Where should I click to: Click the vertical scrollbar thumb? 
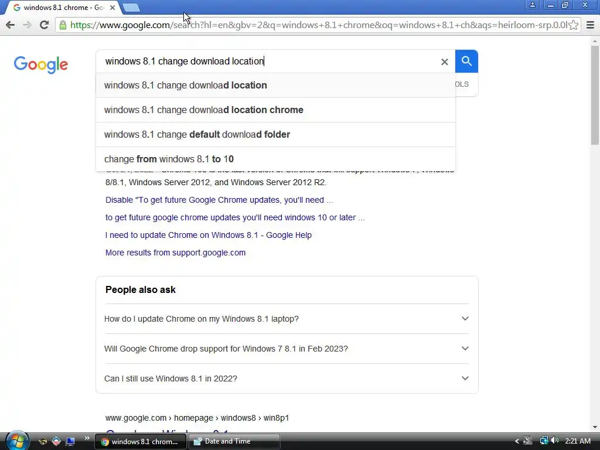[595, 95]
